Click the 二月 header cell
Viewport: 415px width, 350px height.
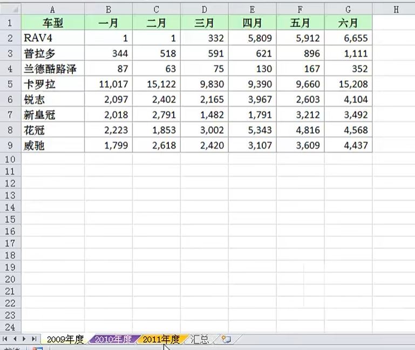point(157,23)
